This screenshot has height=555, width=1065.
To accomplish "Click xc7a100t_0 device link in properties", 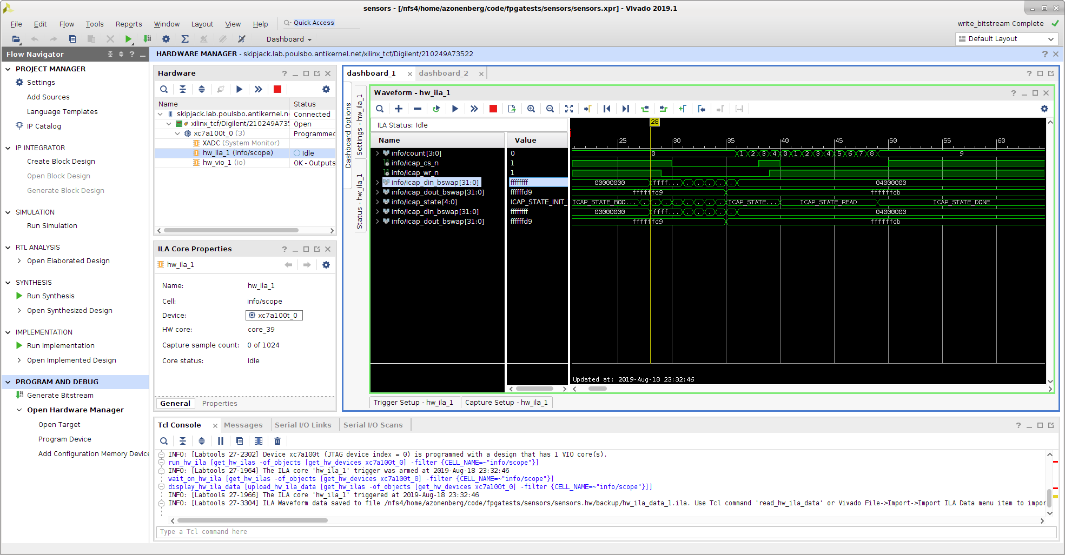I will pyautogui.click(x=274, y=316).
